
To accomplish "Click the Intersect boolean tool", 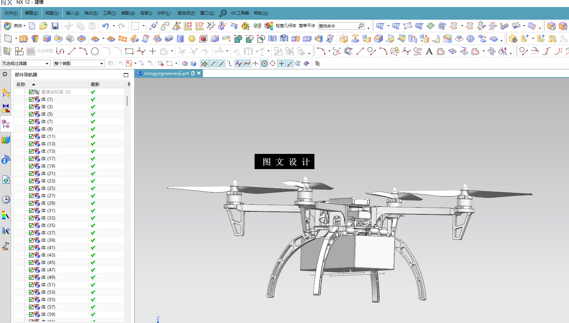I will point(261,39).
